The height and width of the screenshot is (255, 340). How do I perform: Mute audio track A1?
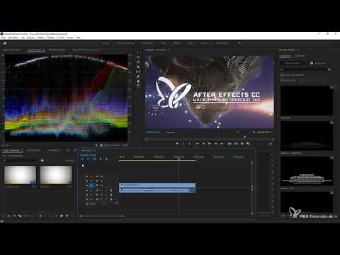click(101, 191)
